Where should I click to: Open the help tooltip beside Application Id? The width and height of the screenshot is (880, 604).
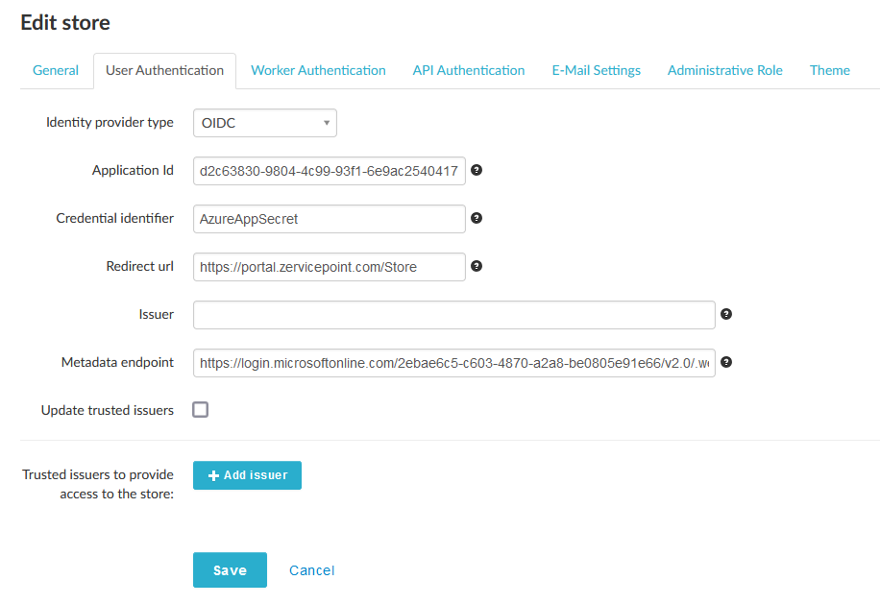(477, 170)
